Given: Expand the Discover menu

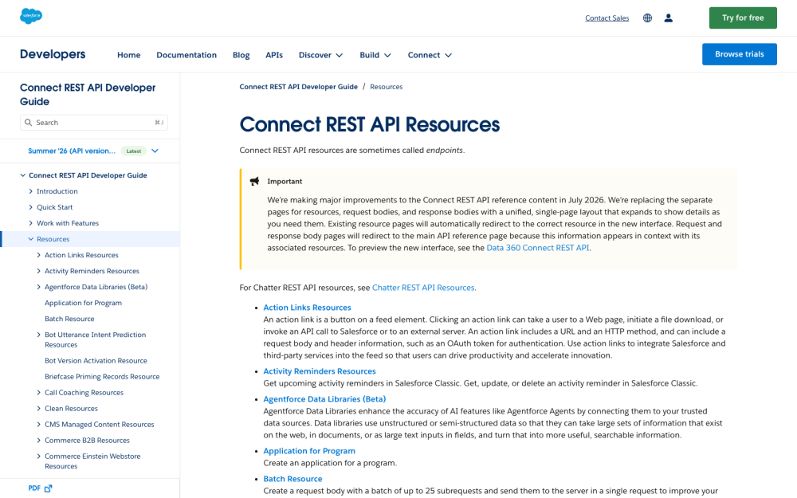Looking at the screenshot, I should coord(320,55).
